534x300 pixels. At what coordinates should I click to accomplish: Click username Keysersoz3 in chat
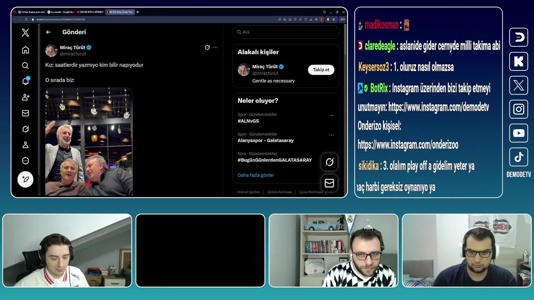374,67
